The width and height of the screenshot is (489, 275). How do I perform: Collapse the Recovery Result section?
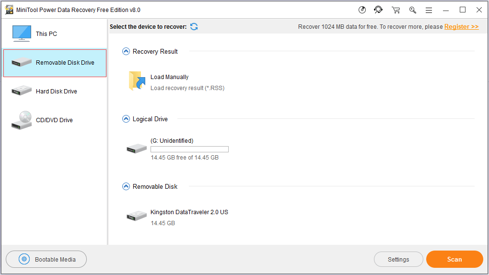(126, 51)
